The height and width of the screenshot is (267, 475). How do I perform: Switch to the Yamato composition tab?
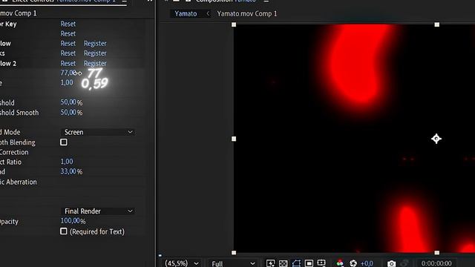click(x=186, y=13)
